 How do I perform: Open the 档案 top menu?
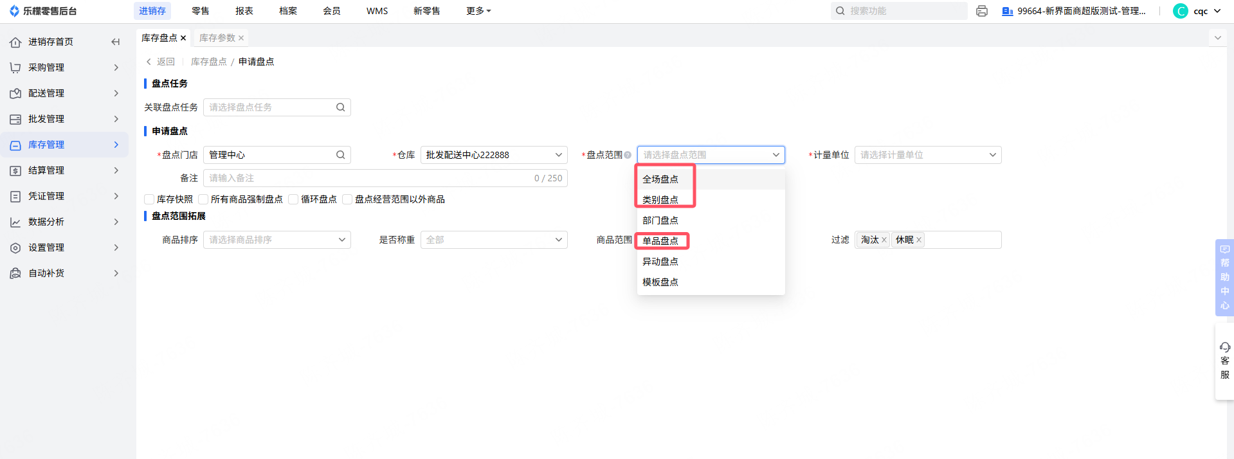coord(288,11)
